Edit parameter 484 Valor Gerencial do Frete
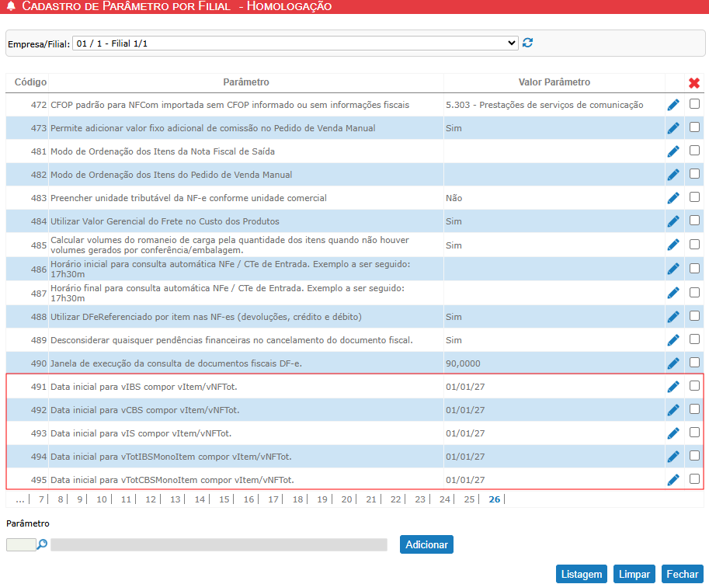The image size is (709, 584). [x=673, y=221]
